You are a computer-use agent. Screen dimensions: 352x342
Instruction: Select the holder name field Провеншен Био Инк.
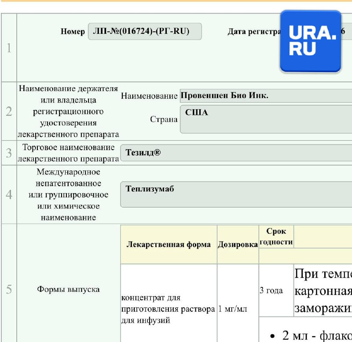pyautogui.click(x=266, y=96)
